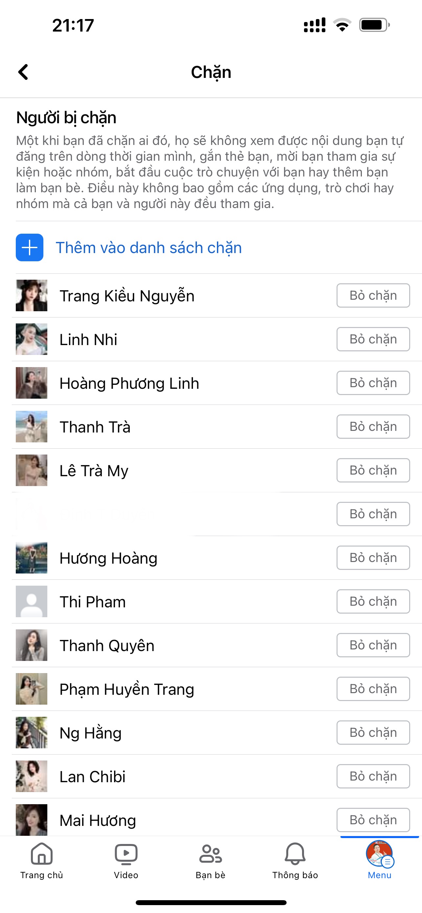Select Ng Hằng's profile thumbnail
The width and height of the screenshot is (422, 913).
coord(32,733)
